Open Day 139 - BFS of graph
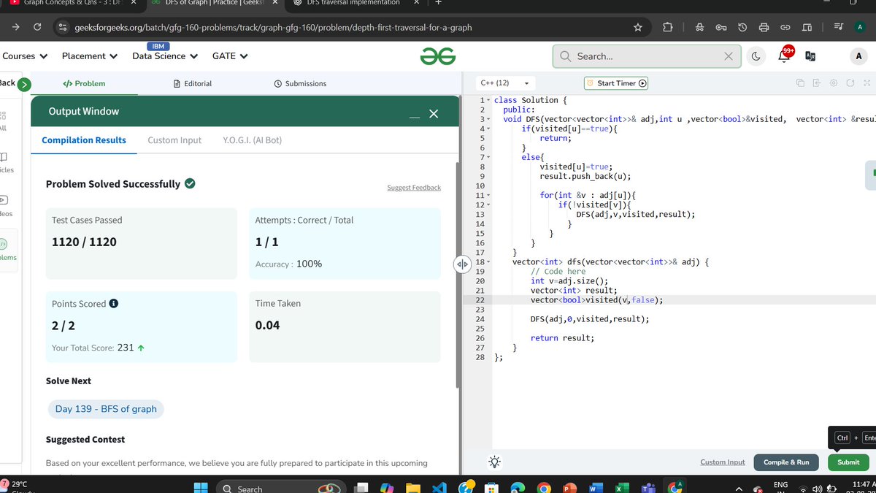876x493 pixels. pos(106,409)
